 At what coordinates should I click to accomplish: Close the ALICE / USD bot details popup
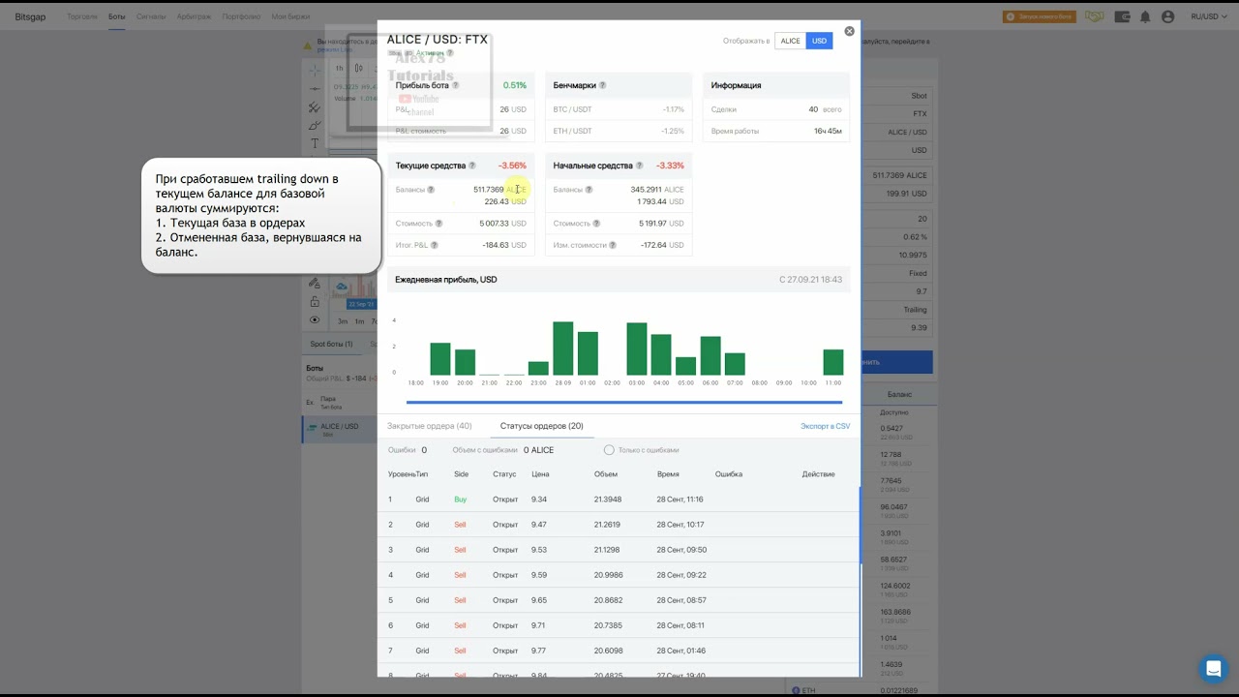click(x=849, y=31)
